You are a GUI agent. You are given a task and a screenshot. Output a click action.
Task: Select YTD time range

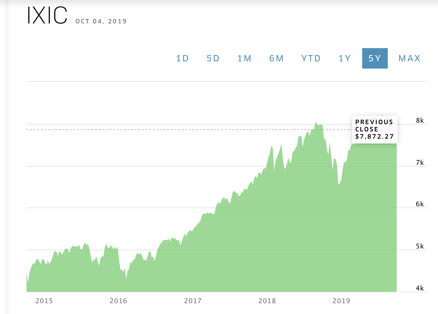pyautogui.click(x=311, y=58)
